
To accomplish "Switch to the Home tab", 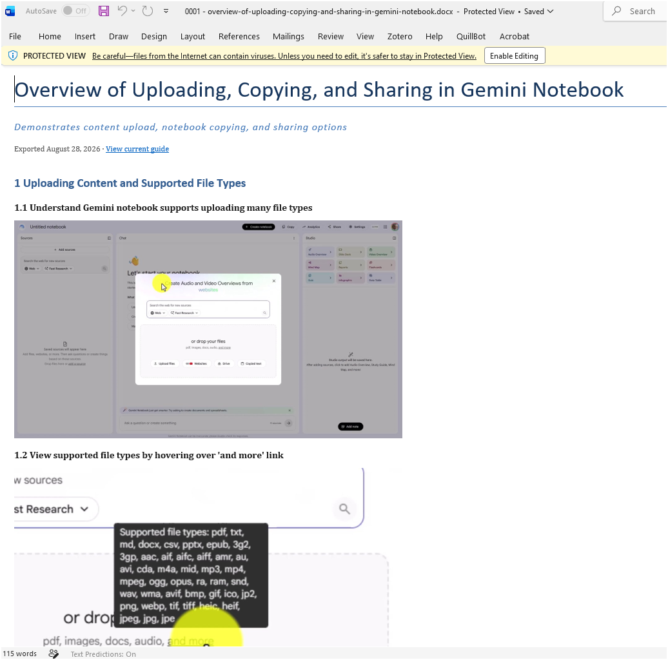I will pyautogui.click(x=50, y=37).
